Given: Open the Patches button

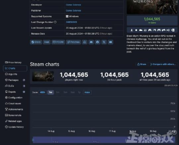Looking at the screenshot, I should point(73,42).
